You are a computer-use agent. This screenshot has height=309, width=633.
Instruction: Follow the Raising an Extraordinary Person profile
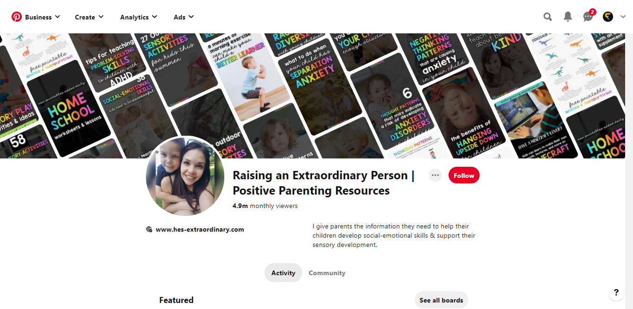pos(464,176)
